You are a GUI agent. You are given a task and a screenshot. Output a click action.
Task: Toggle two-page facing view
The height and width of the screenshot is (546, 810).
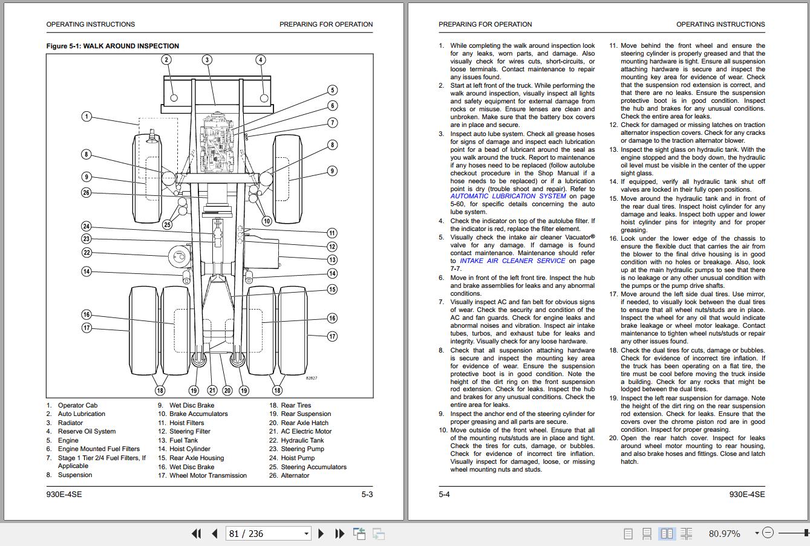click(667, 533)
